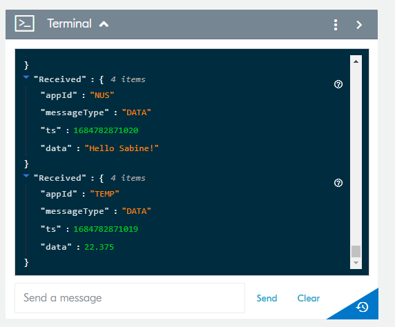
Task: Collapse the Received block with appId NUS
Action: click(x=26, y=77)
